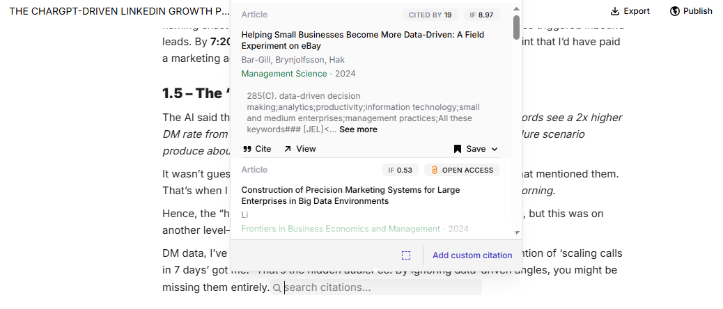Expand abstract with See more
The height and width of the screenshot is (309, 723).
coord(358,129)
